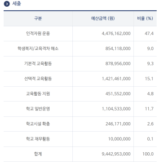Select the 기본적 교육활동 row label

[x=38, y=63]
